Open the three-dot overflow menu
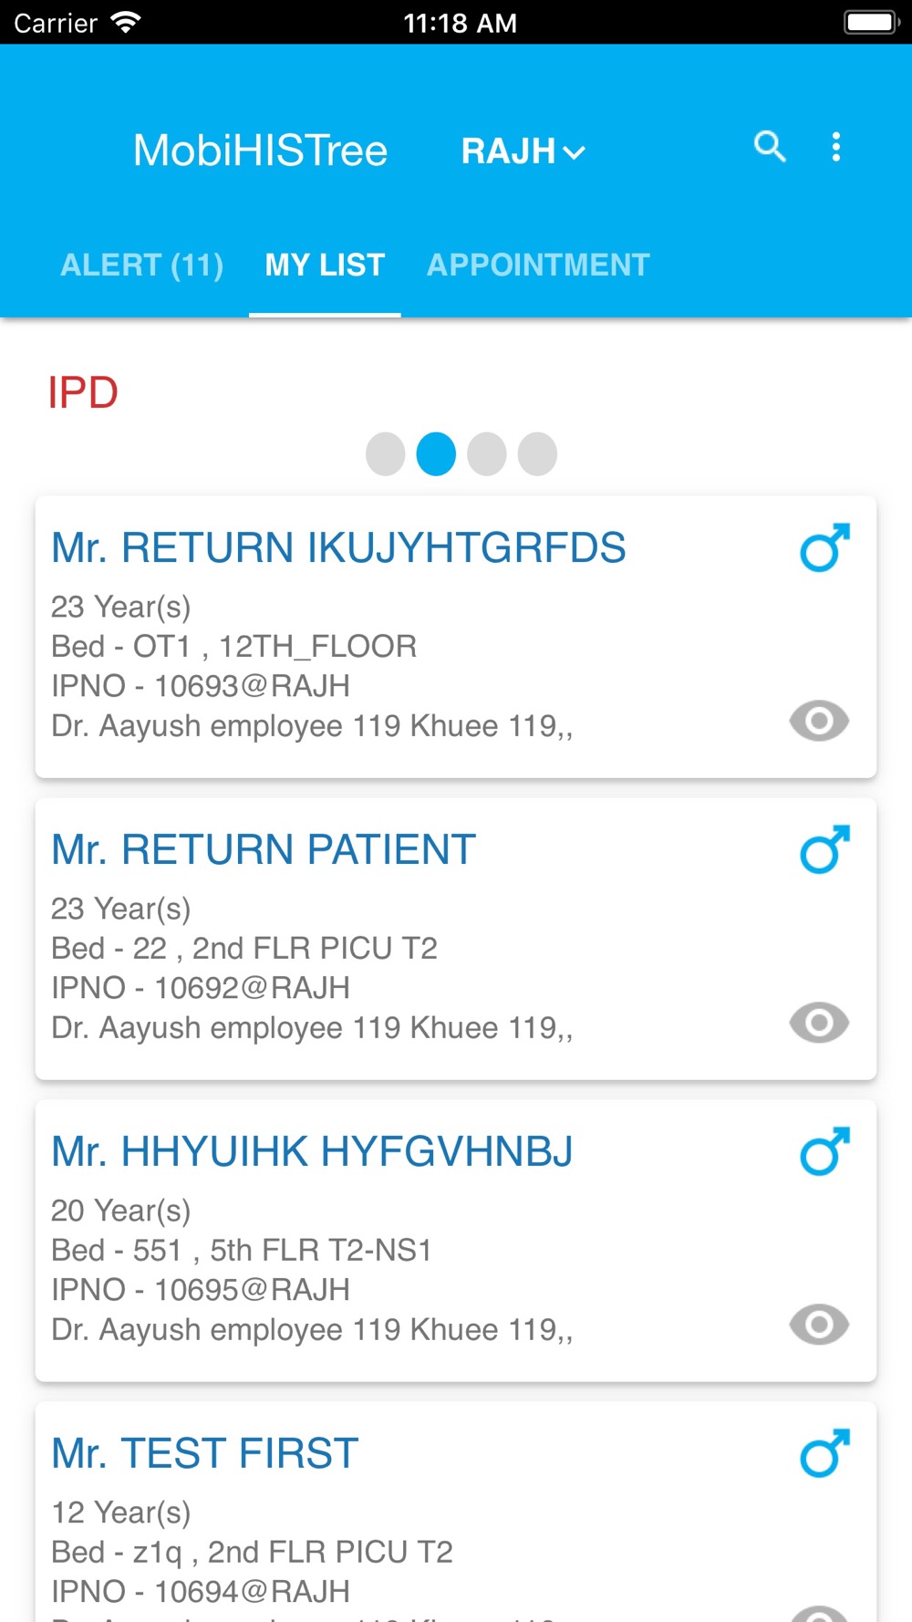This screenshot has height=1622, width=912. pos(835,147)
